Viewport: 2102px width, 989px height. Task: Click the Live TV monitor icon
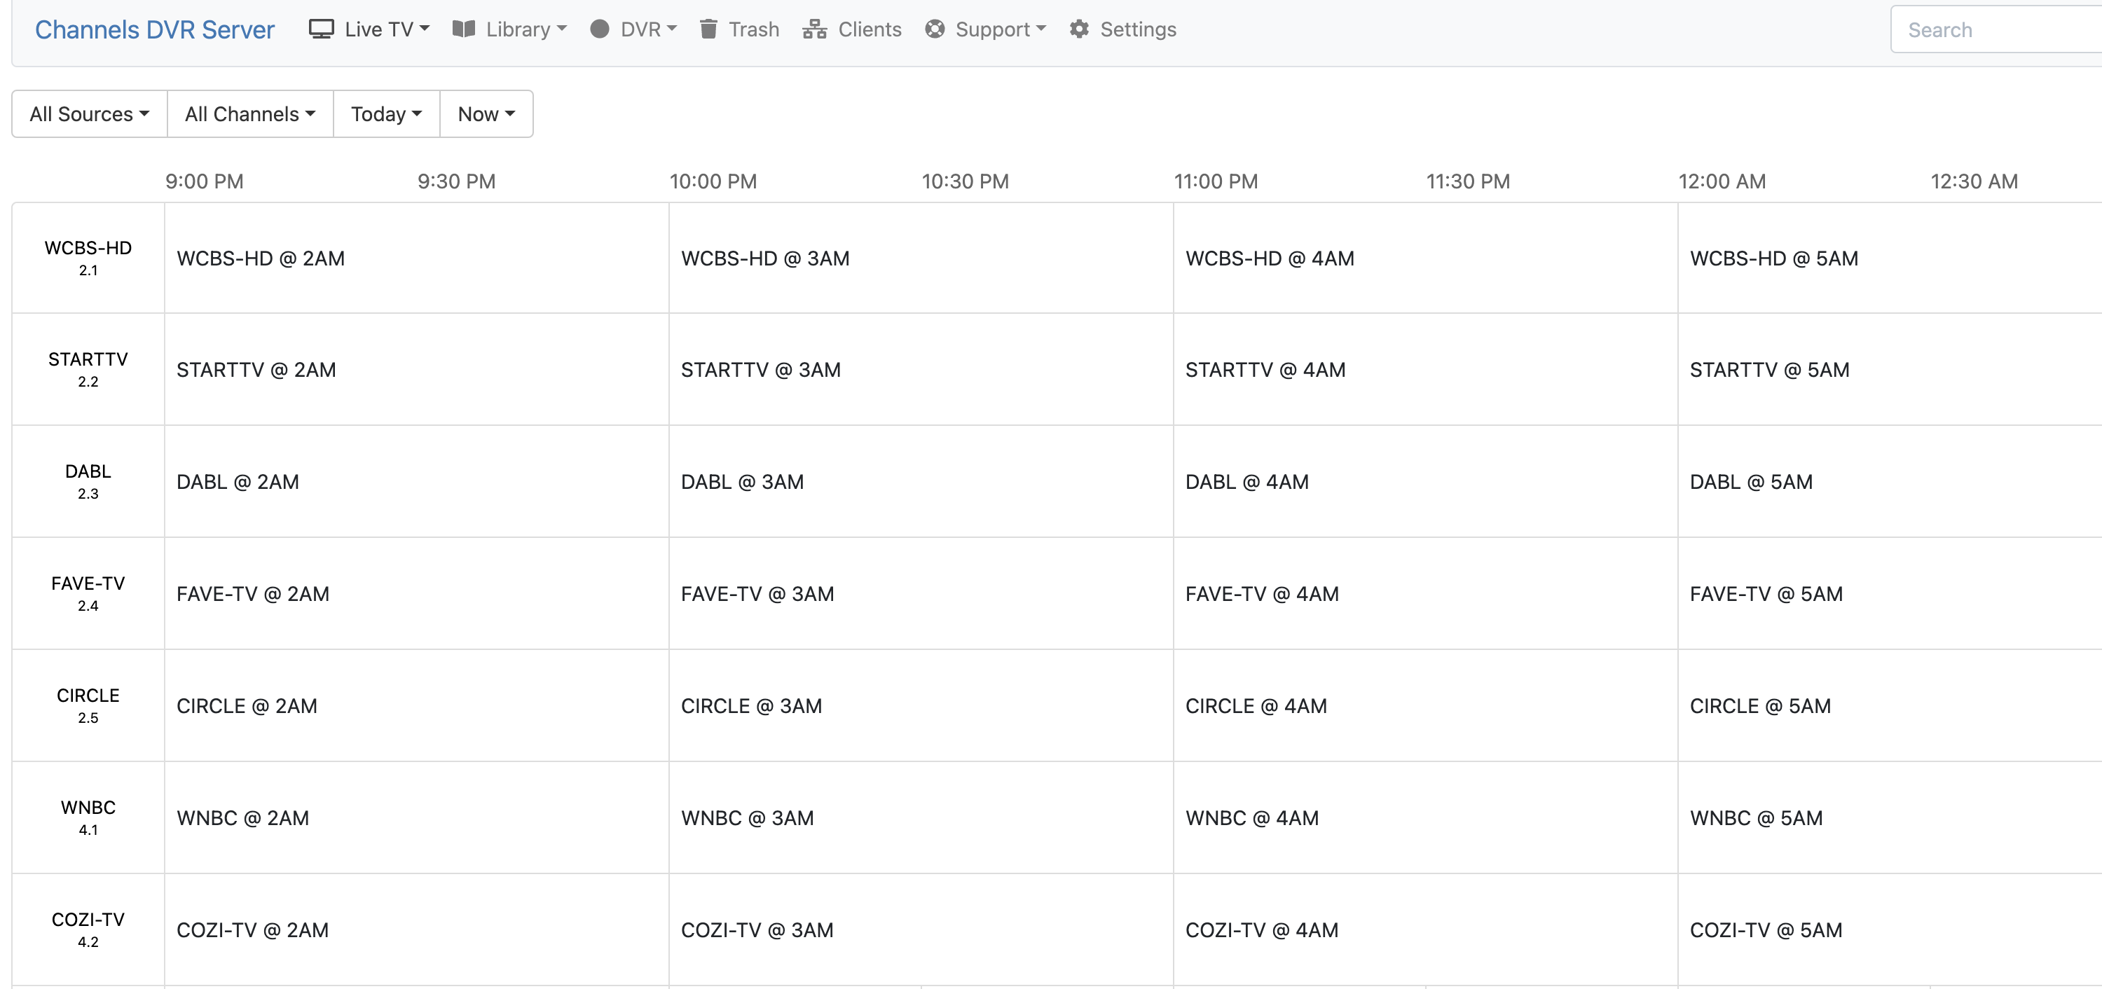(321, 29)
